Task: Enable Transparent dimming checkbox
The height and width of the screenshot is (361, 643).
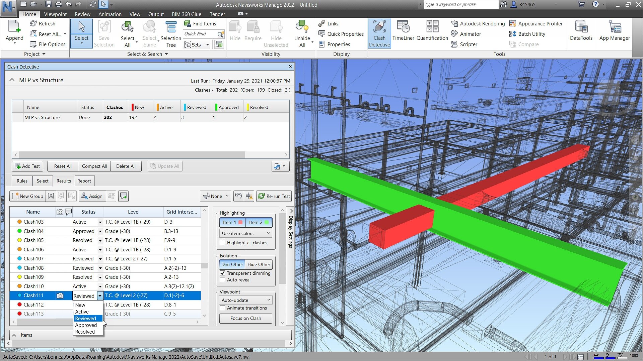Action: [x=222, y=273]
